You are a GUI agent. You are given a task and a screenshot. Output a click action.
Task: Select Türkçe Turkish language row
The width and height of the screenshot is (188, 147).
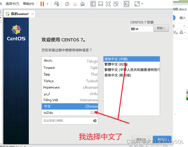70,81
